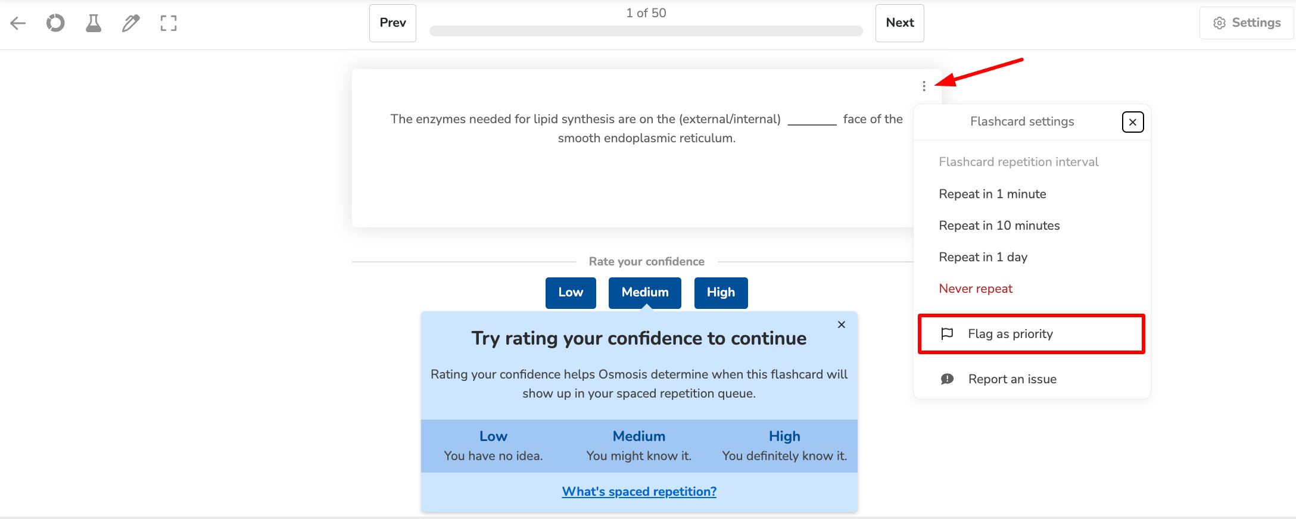
Task: Select Repeat in 1 minute
Action: point(992,194)
